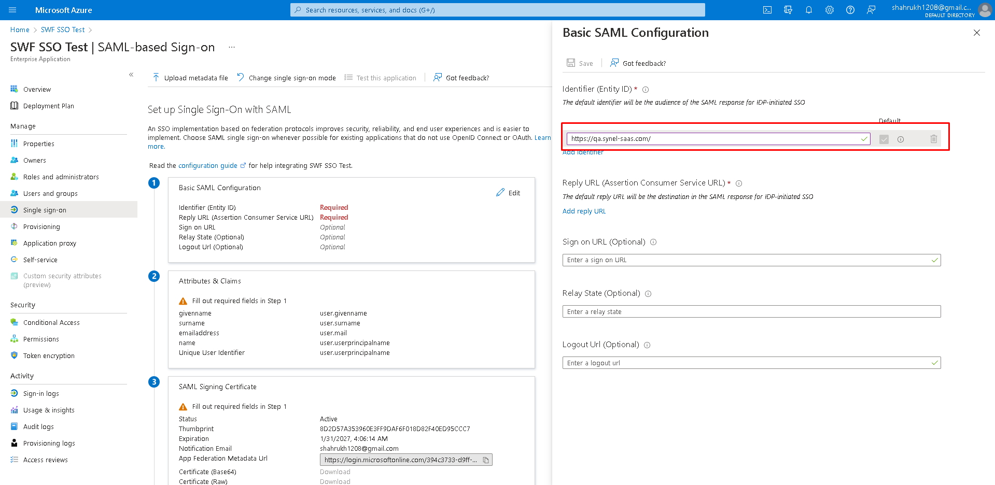Click the Learn more link

pos(543,138)
